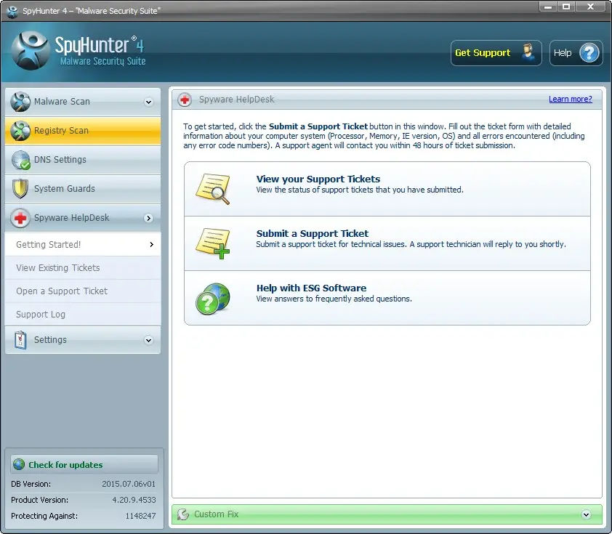Maximize the SpyHunter window
Viewport: 612px width, 534px height.
[566, 7]
